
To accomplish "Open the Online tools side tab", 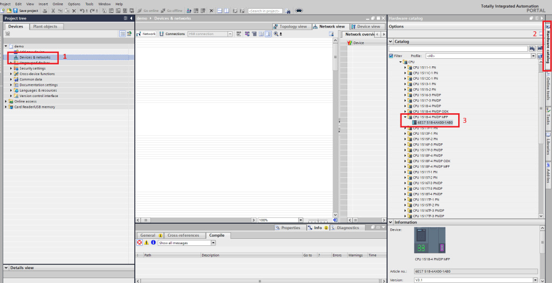I will click(x=548, y=88).
